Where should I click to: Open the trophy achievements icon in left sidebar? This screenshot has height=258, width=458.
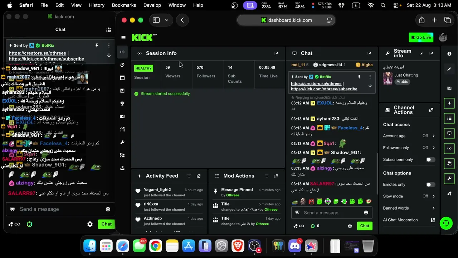click(122, 104)
